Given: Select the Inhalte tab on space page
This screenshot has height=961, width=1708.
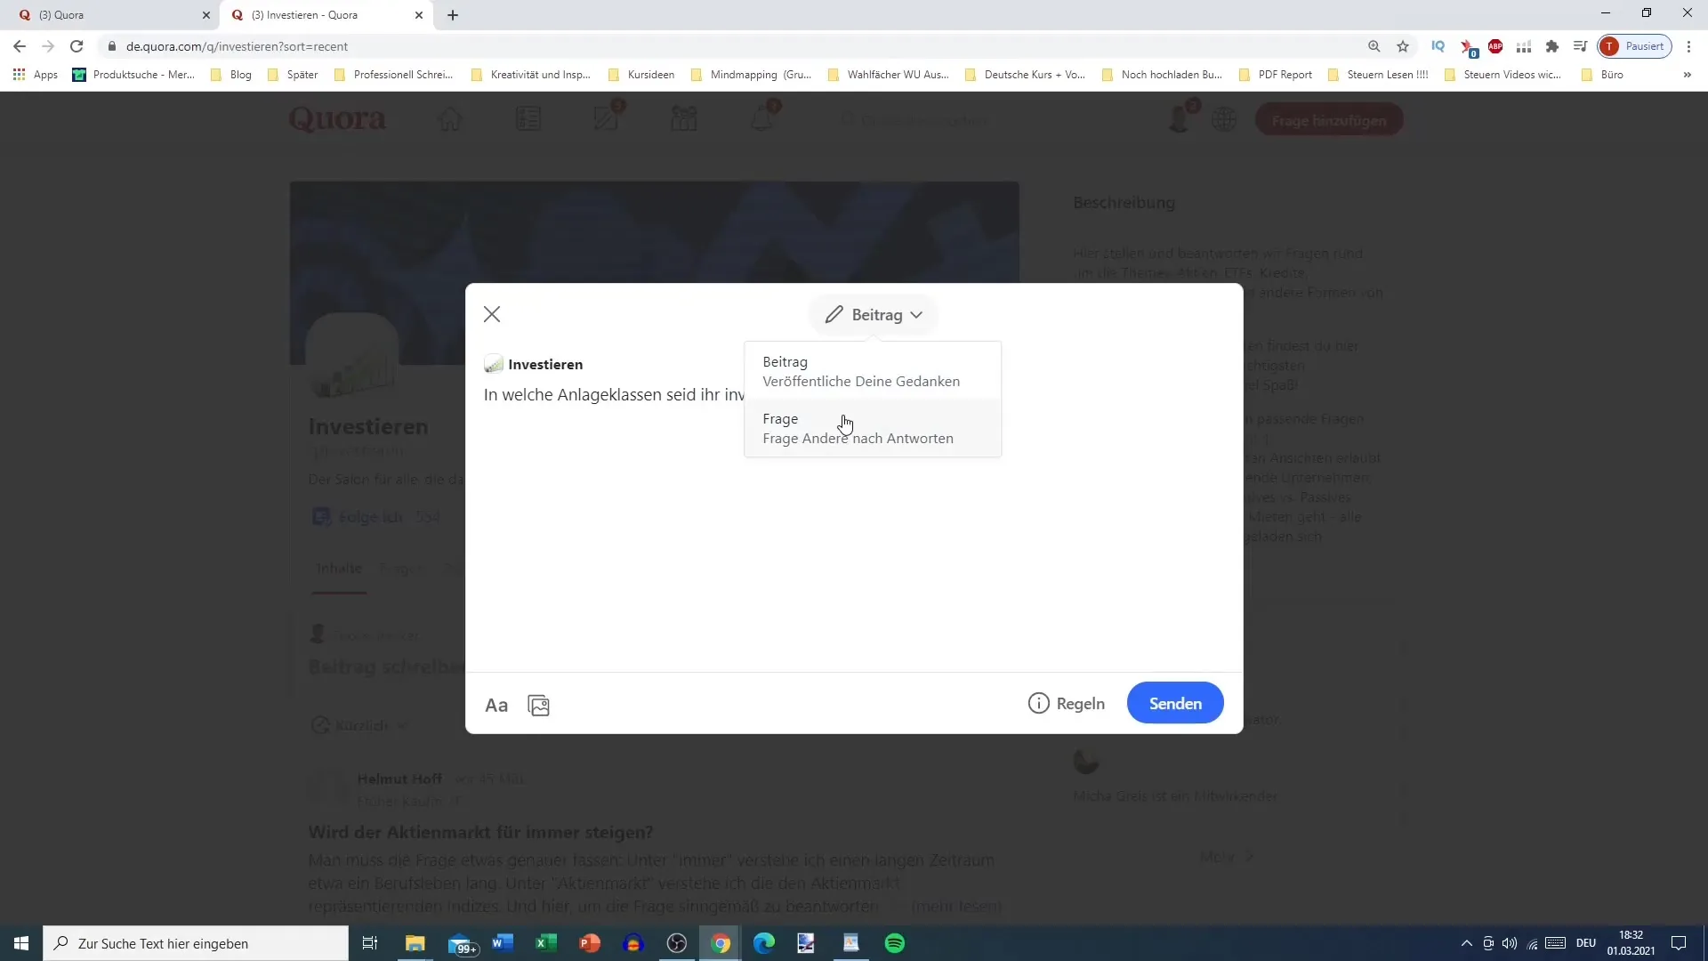Looking at the screenshot, I should coord(339,569).
